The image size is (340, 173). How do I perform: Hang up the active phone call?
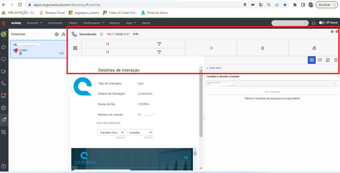[x=159, y=44]
